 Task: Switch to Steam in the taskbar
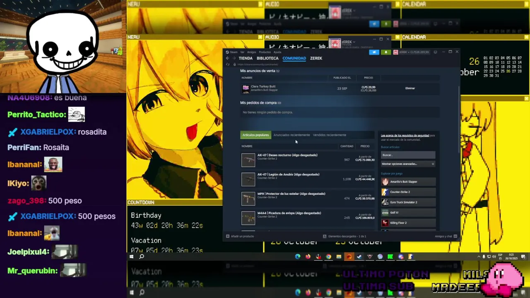coord(359,257)
